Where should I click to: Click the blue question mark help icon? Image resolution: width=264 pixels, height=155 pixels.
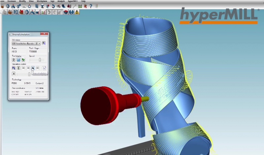coord(91,6)
